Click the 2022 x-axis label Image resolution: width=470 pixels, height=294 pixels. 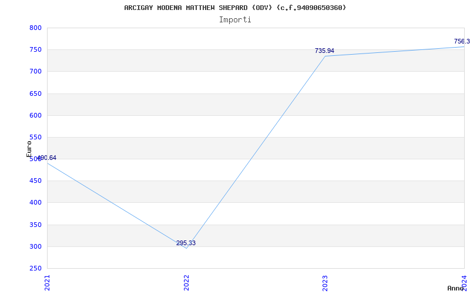point(186,283)
